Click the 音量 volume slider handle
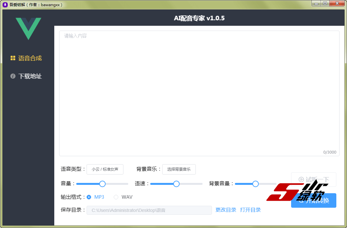This screenshot has height=228, width=347. [x=102, y=184]
